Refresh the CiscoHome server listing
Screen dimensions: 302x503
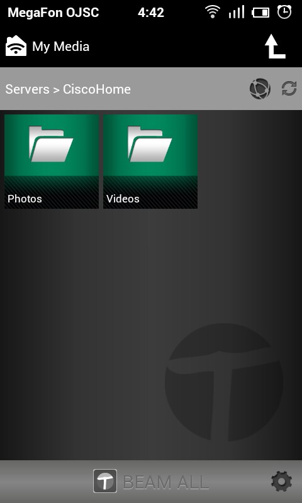click(289, 89)
